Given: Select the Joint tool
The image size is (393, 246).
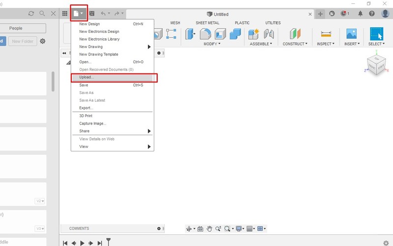Looking at the screenshot, I should pyautogui.click(x=269, y=34).
